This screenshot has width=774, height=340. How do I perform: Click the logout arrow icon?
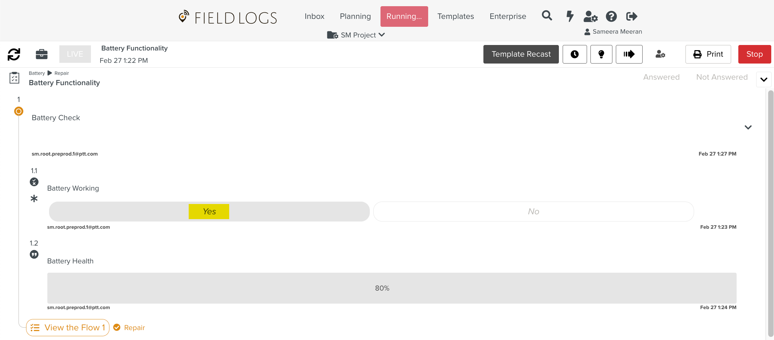coord(632,16)
